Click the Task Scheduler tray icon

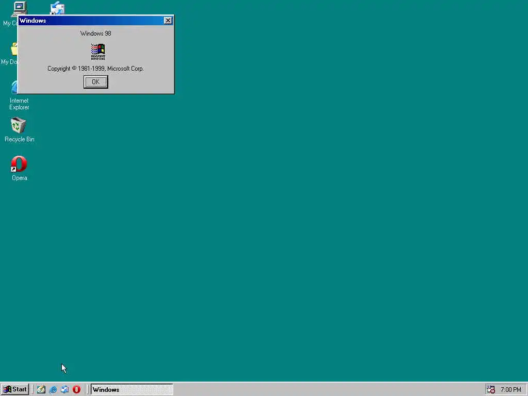click(x=491, y=390)
